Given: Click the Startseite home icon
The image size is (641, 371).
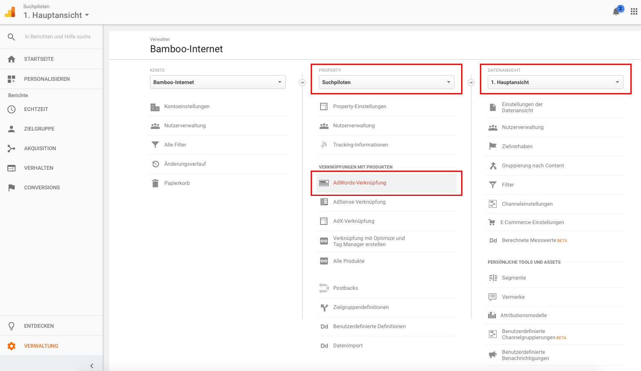Looking at the screenshot, I should [x=11, y=59].
